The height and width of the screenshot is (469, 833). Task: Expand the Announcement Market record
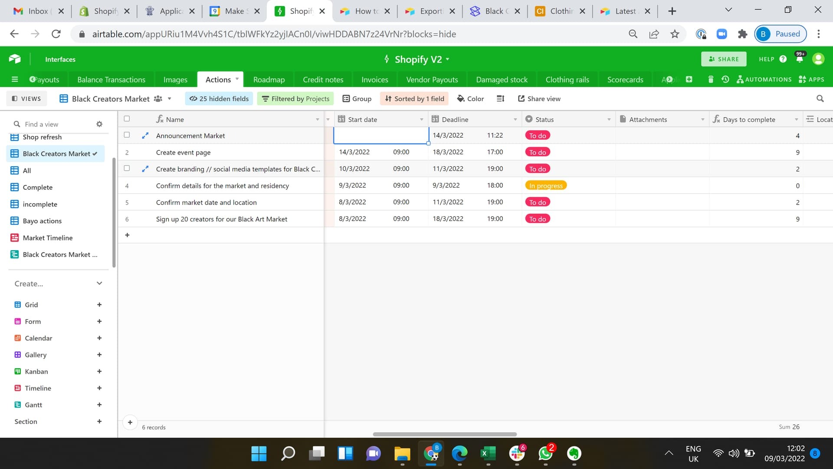click(x=145, y=135)
